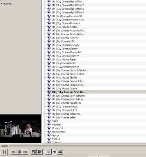This screenshot has width=146, height=157.
Task: Select 'UK | SkyCinemaFamily' entry
Action: 64,63
